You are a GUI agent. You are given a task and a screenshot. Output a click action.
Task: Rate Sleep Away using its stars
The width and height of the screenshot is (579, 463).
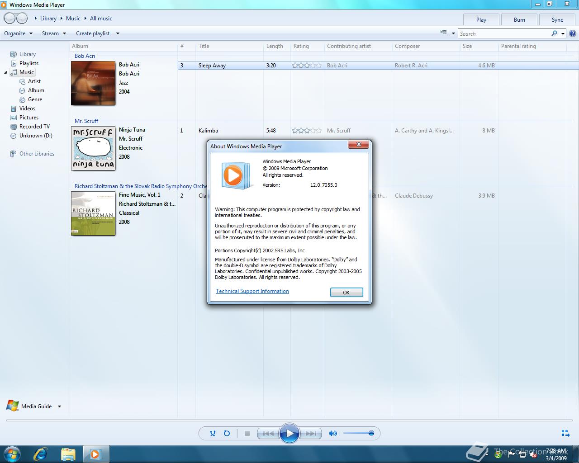pos(307,66)
